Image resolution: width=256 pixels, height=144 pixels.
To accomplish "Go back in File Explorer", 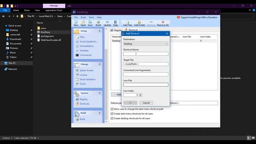I will [4, 16].
